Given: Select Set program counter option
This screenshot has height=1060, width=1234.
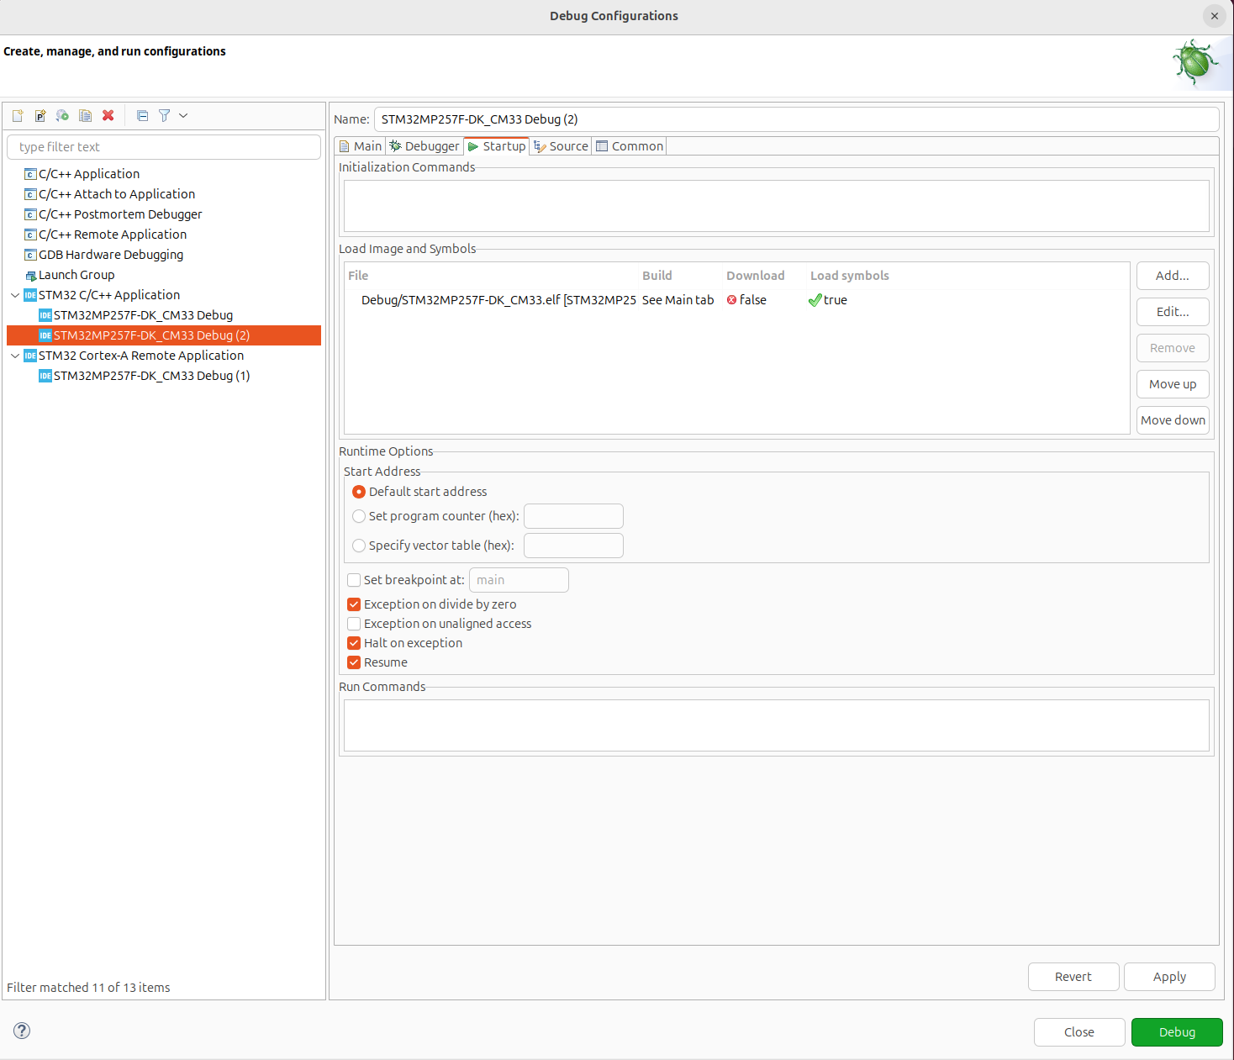Looking at the screenshot, I should coord(359,516).
